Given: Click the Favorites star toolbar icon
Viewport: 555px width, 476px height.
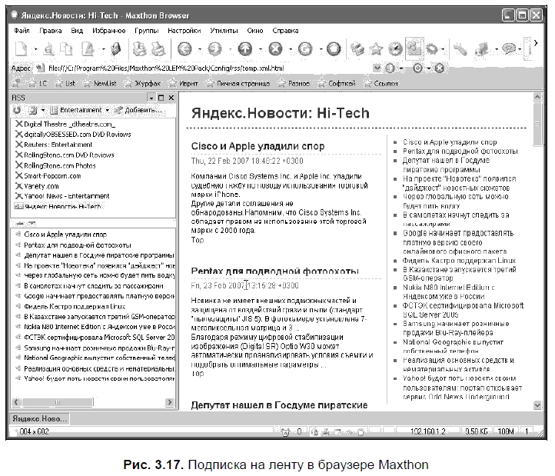Looking at the screenshot, I should coord(376,49).
